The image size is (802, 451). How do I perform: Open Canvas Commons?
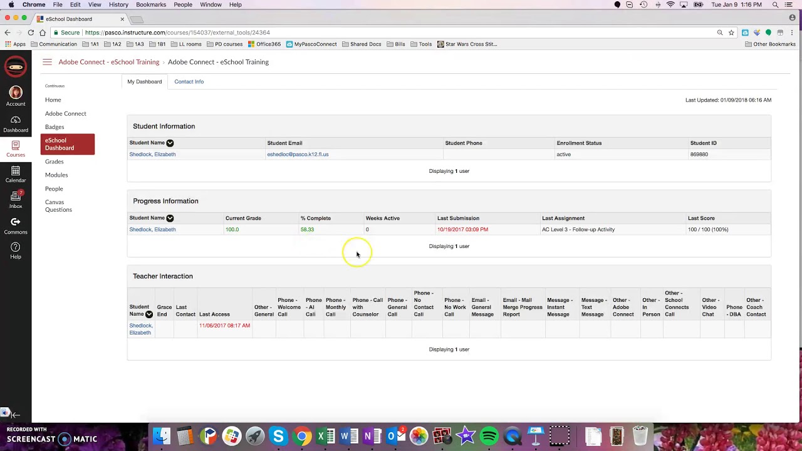(16, 225)
